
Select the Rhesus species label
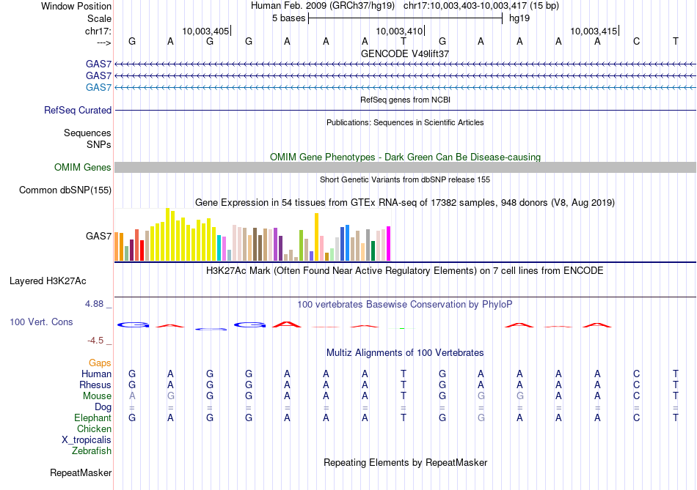[x=95, y=385]
